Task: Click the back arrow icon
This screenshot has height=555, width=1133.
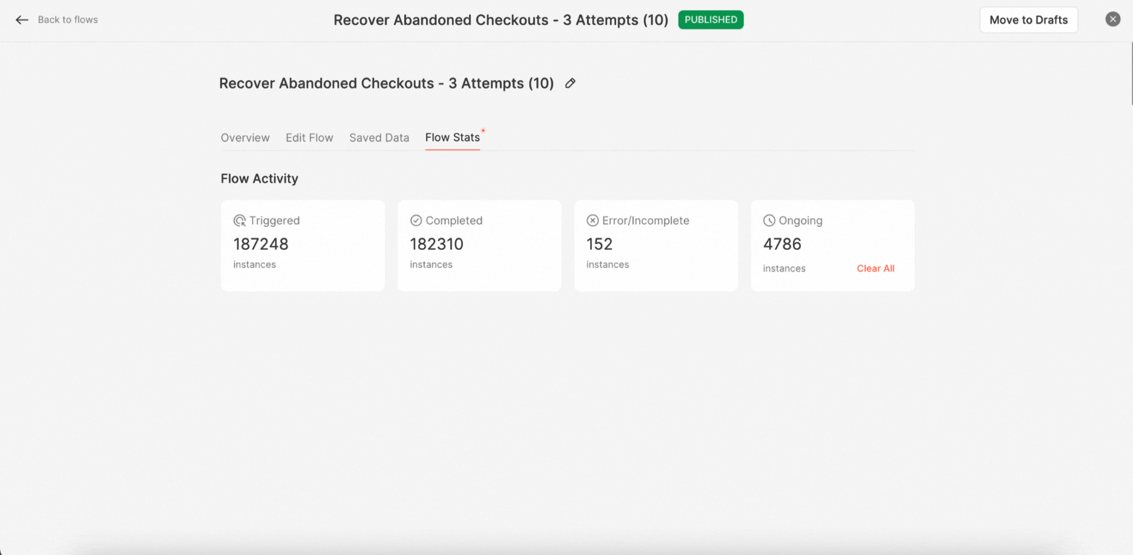Action: click(x=22, y=20)
